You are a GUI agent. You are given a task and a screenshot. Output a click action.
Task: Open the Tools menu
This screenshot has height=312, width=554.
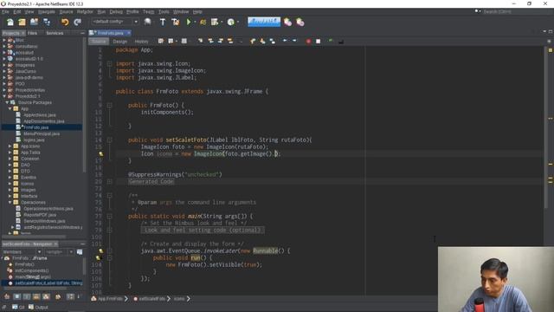click(164, 11)
